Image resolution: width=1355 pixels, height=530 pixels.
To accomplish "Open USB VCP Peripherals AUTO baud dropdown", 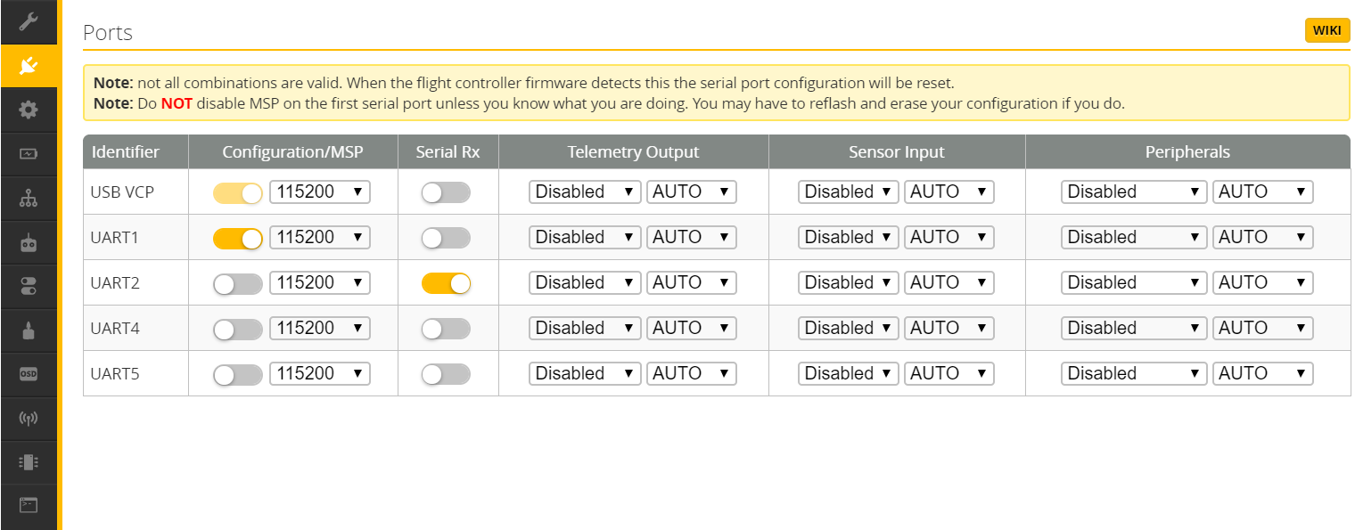I will coord(1261,192).
